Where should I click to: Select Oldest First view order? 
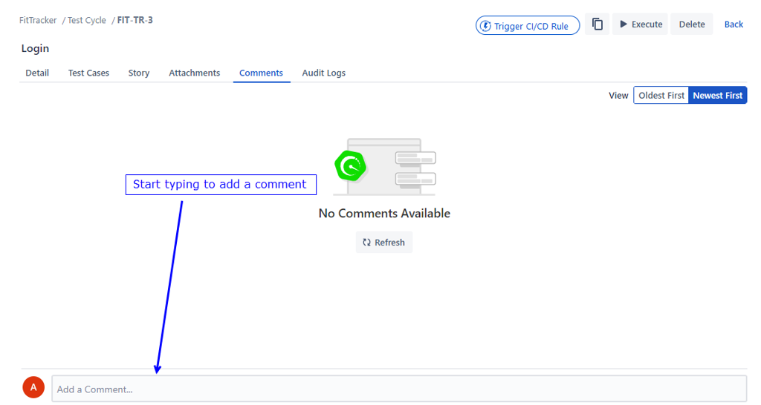pyautogui.click(x=661, y=96)
